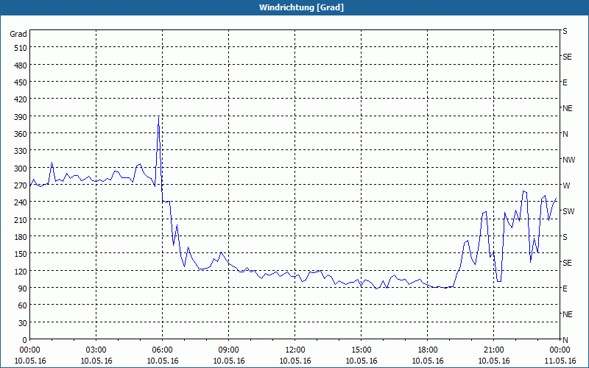Click the 420 left axis label

(x=21, y=100)
